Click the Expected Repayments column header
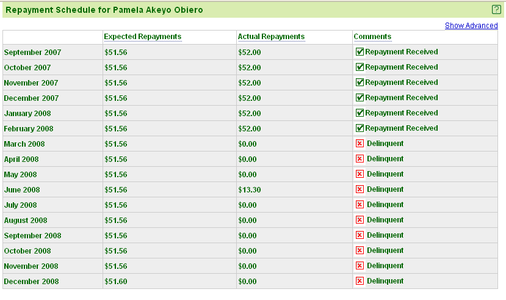This screenshot has width=506, height=300. (142, 37)
